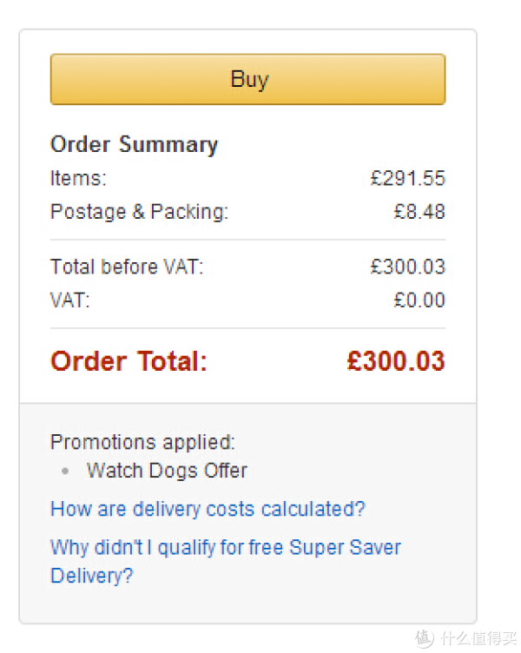Select the Total before VAT label
The image size is (521, 653).
tap(127, 267)
